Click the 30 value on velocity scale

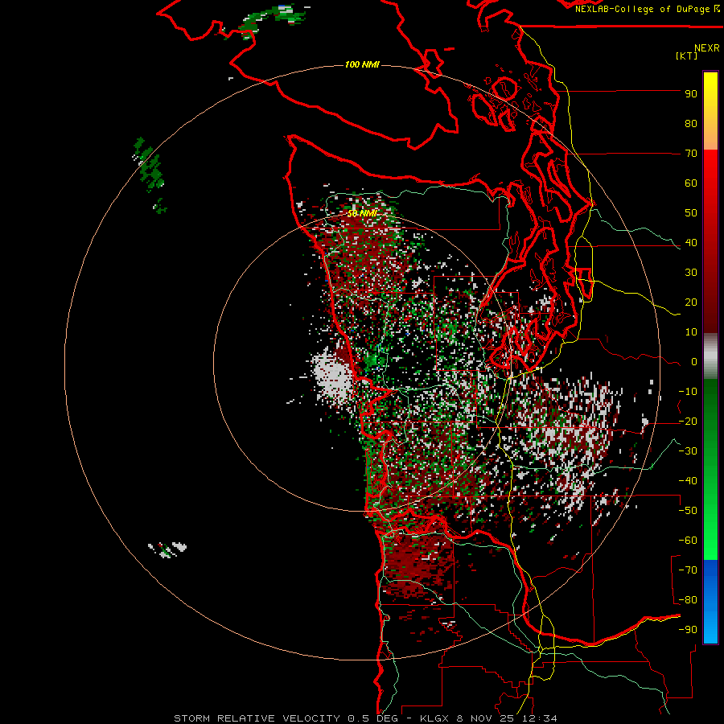[691, 273]
